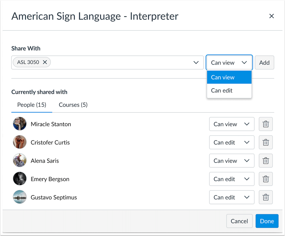285x236 pixels.
Task: Click Cristofer Curtis's profile picture
Action: 20,142
